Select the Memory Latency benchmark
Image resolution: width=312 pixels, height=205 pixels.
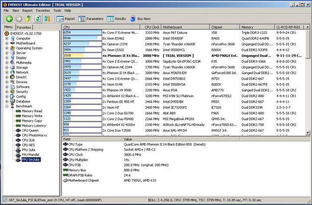click(34, 126)
